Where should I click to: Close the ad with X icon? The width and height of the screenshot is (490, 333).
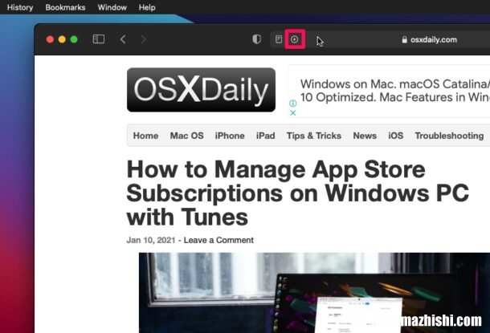pyautogui.click(x=293, y=113)
